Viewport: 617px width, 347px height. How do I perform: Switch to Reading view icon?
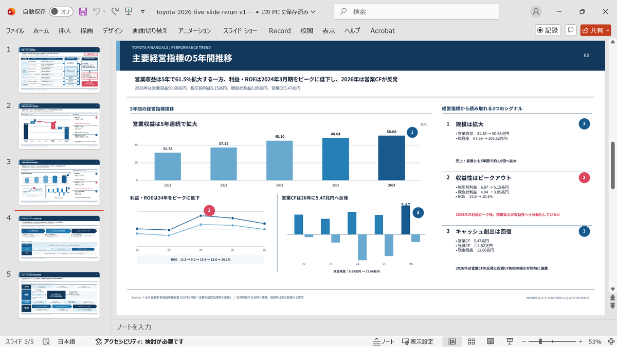(491, 342)
